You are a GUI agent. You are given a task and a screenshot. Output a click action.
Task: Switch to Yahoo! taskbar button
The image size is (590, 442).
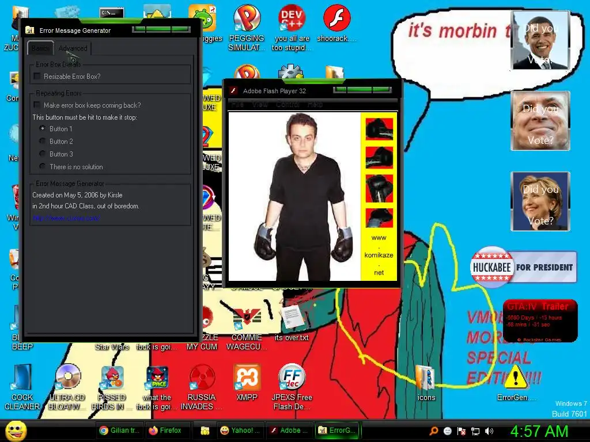(240, 430)
